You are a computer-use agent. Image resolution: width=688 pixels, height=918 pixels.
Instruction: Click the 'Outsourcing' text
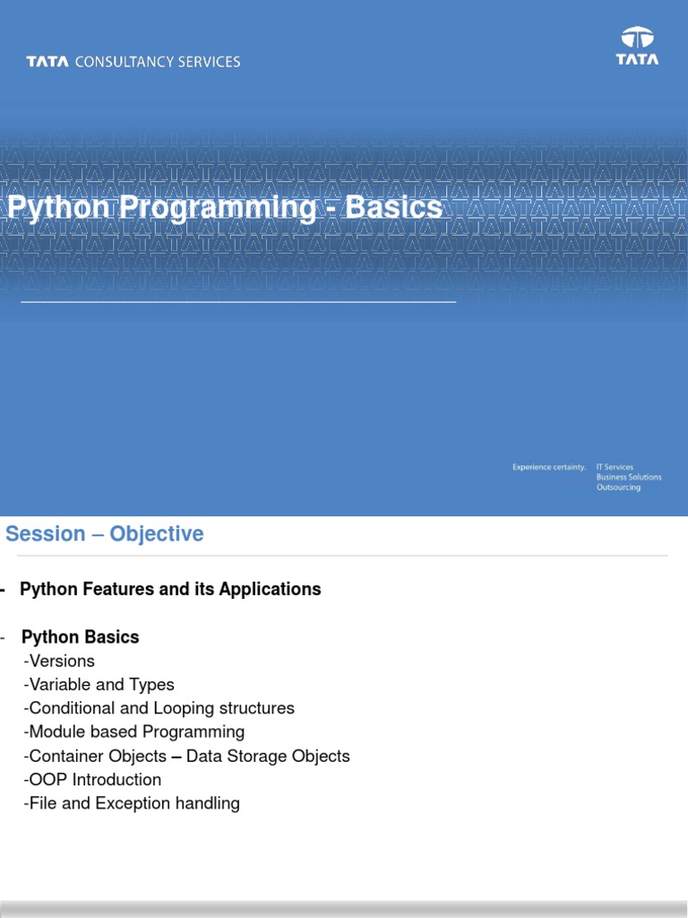(x=618, y=488)
